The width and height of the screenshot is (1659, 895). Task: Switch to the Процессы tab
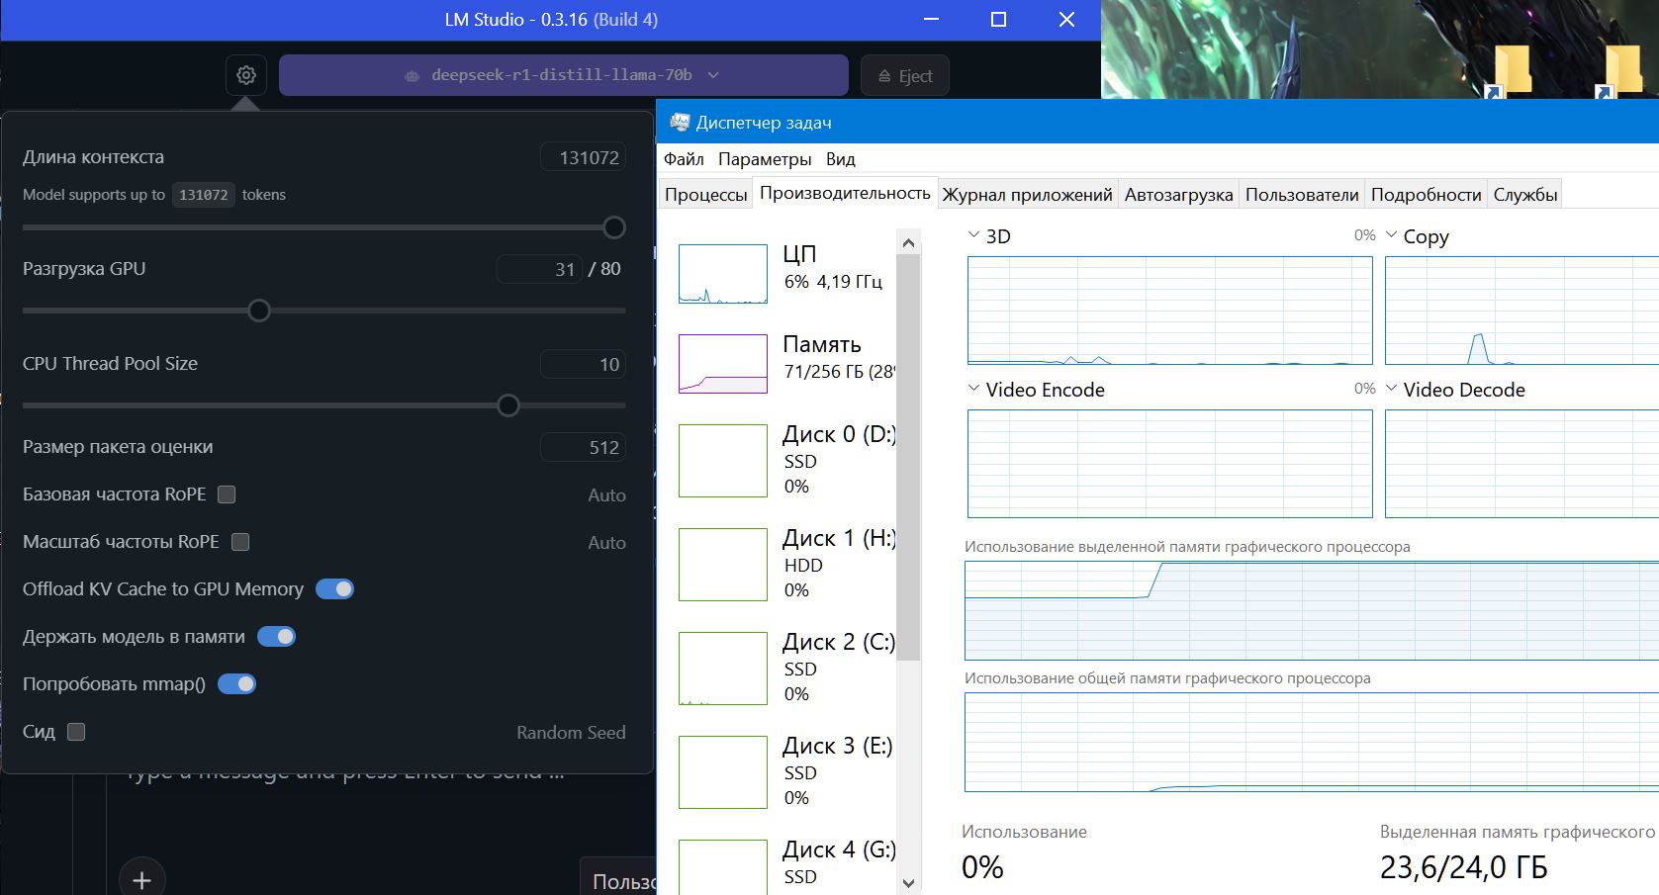pyautogui.click(x=705, y=195)
